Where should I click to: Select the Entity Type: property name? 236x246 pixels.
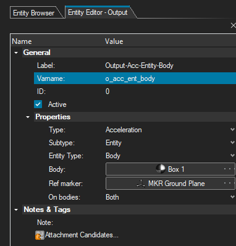pos(66,156)
